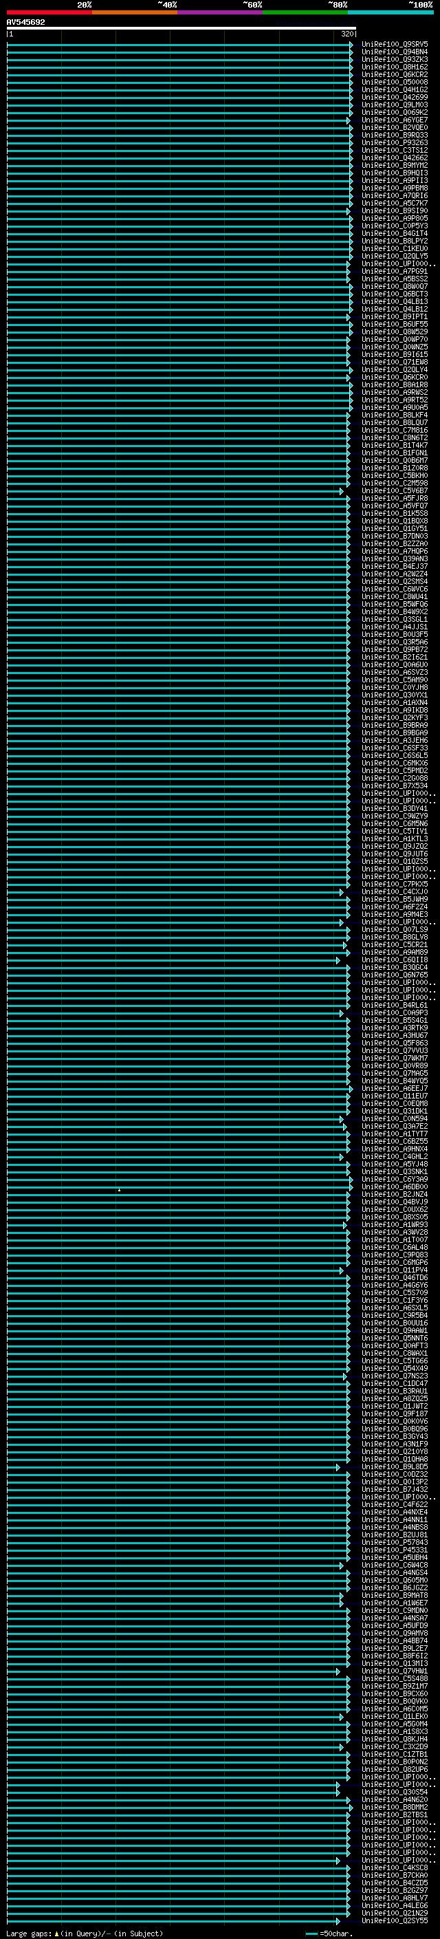The width and height of the screenshot is (440, 1939).
Task: Click the yellow gap marker in the UniRef100_A6DB00 row
Action: pos(119,1189)
